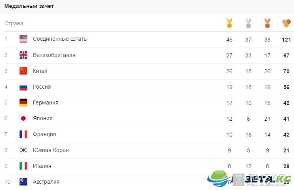This screenshot has height=190, width=294.
Task: Open the Великобритания country link
Action: tap(54, 55)
